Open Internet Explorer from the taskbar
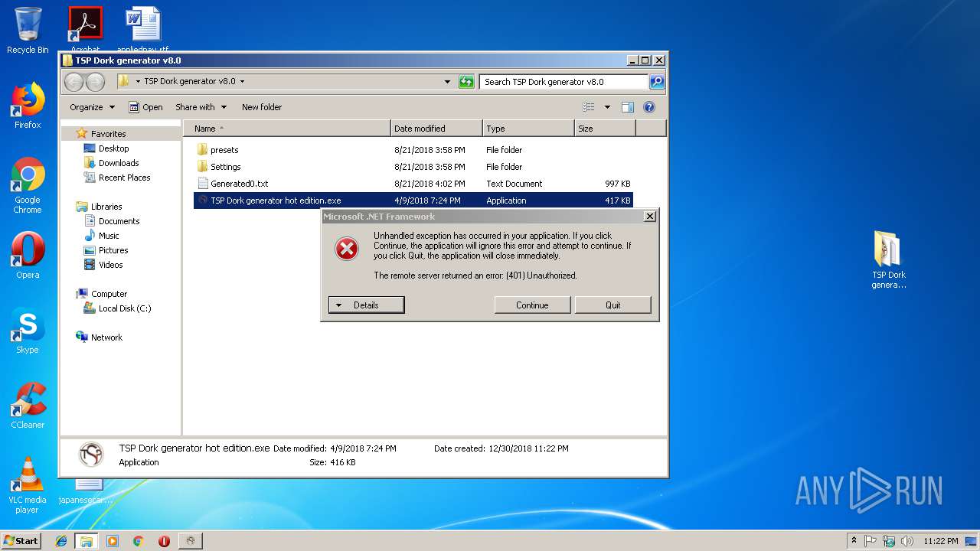The width and height of the screenshot is (980, 551). coord(61,541)
